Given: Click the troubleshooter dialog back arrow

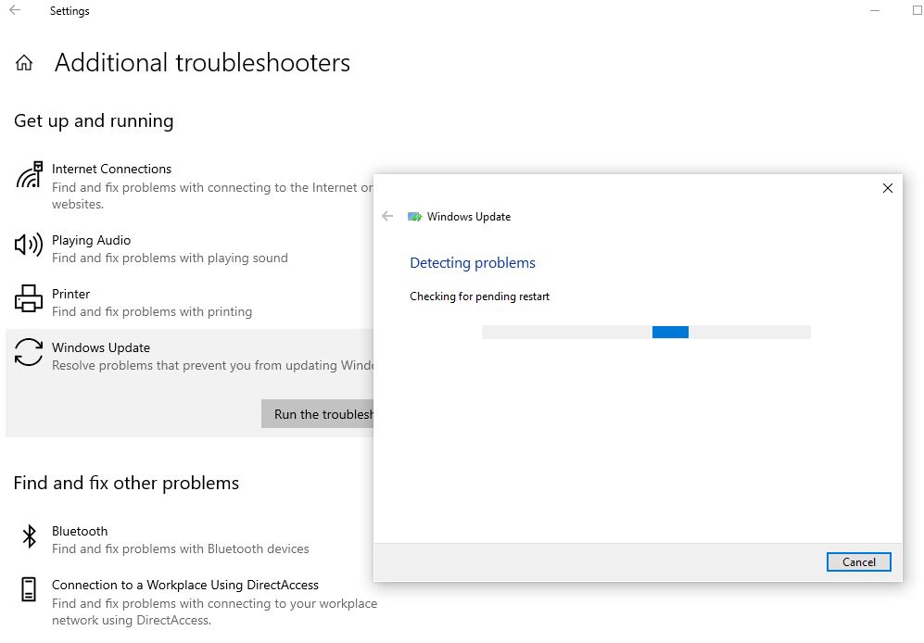Looking at the screenshot, I should [x=387, y=216].
